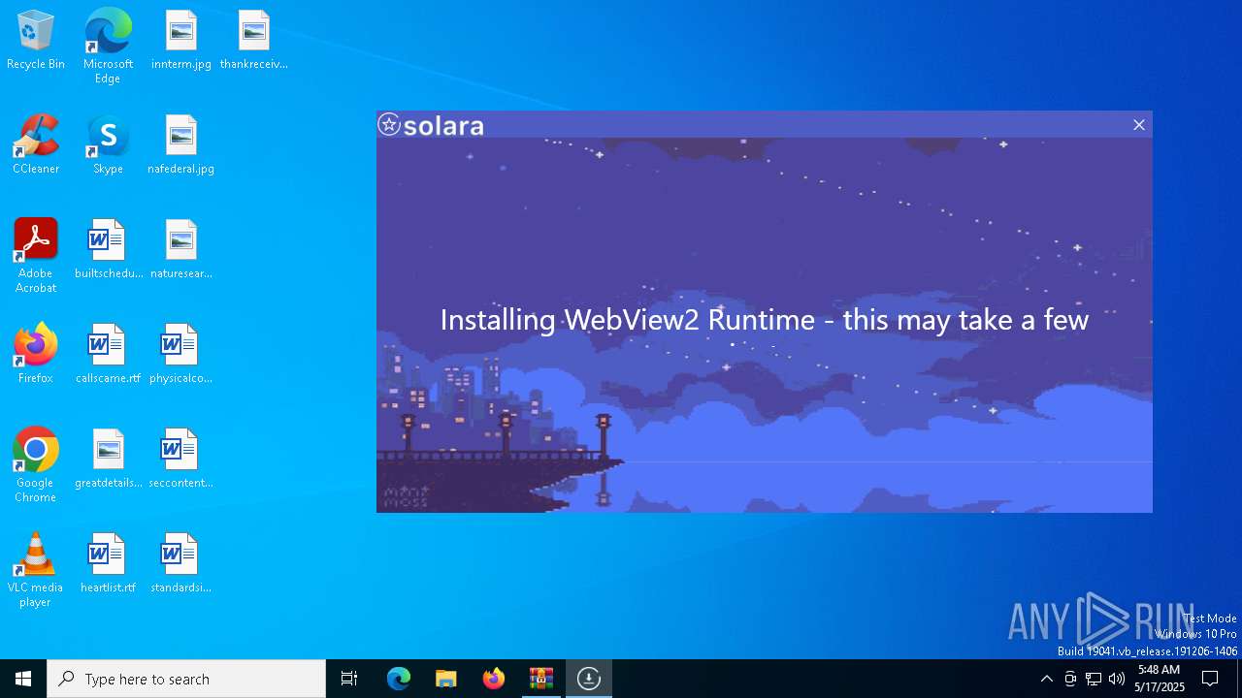This screenshot has height=698, width=1242.
Task: Select standardsi... Word document
Action: (x=181, y=563)
